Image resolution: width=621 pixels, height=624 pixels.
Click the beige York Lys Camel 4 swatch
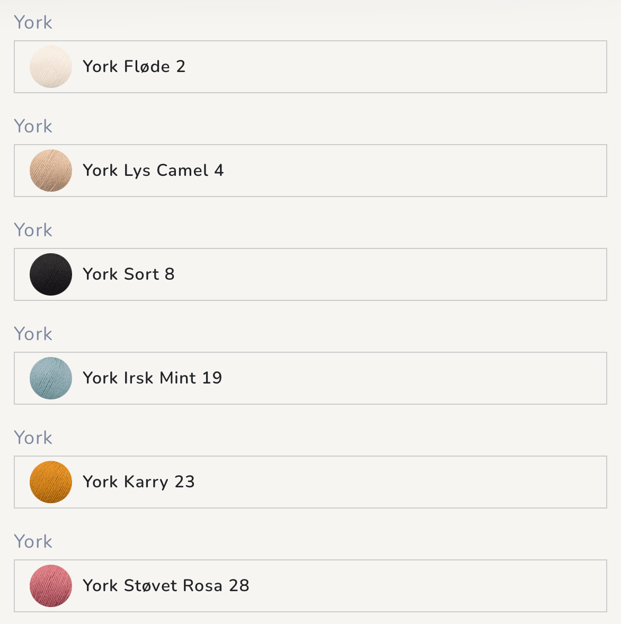pos(51,171)
